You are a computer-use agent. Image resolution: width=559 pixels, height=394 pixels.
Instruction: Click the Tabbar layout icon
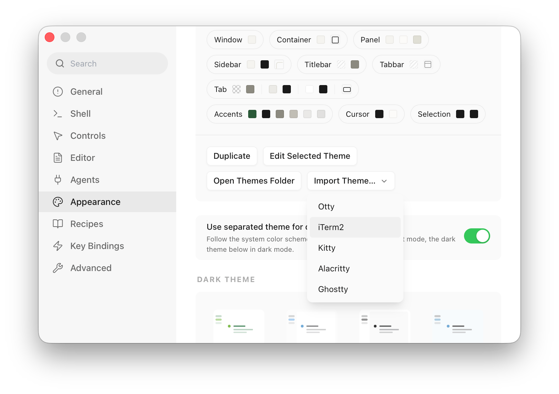pos(428,65)
